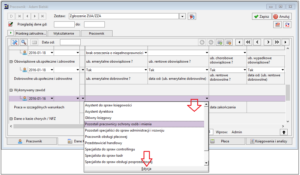
Task: Open the ub. chorobowe obowiązkowe Tak dropdown
Action: click(245, 70)
